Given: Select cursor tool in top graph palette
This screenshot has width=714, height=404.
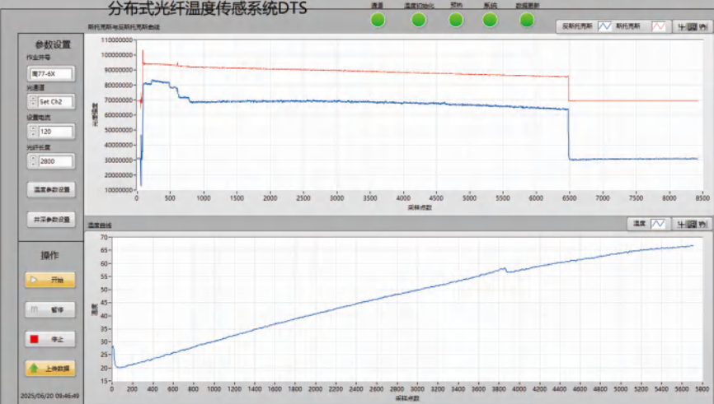Looking at the screenshot, I should pyautogui.click(x=682, y=26).
